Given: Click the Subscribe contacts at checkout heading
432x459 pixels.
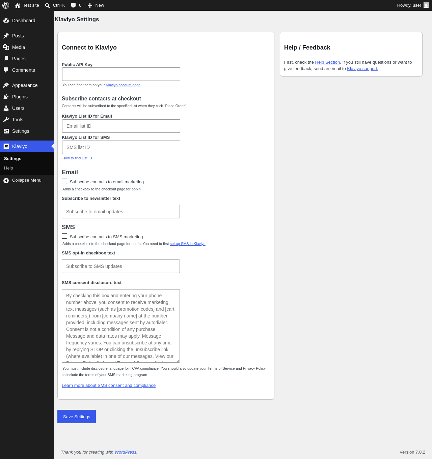Looking at the screenshot, I should (x=101, y=99).
